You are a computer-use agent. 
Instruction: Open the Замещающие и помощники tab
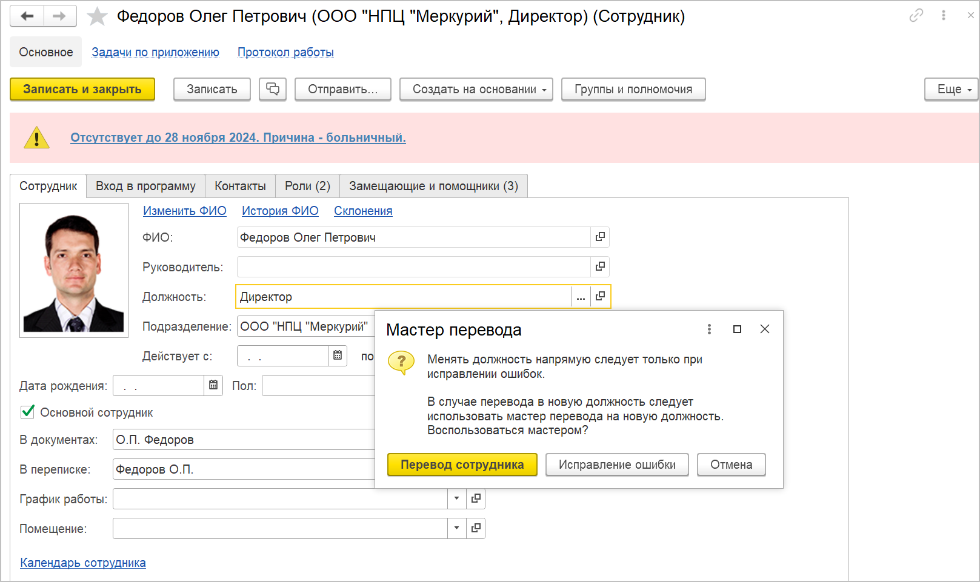point(433,186)
